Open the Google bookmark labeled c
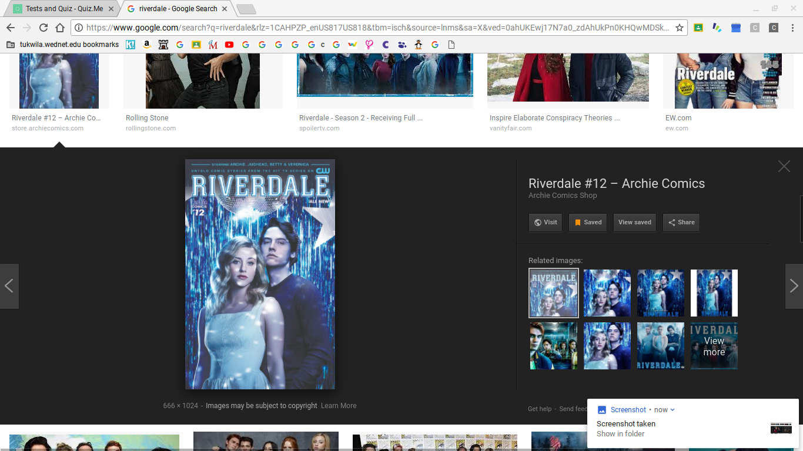The height and width of the screenshot is (451, 803). coord(316,45)
